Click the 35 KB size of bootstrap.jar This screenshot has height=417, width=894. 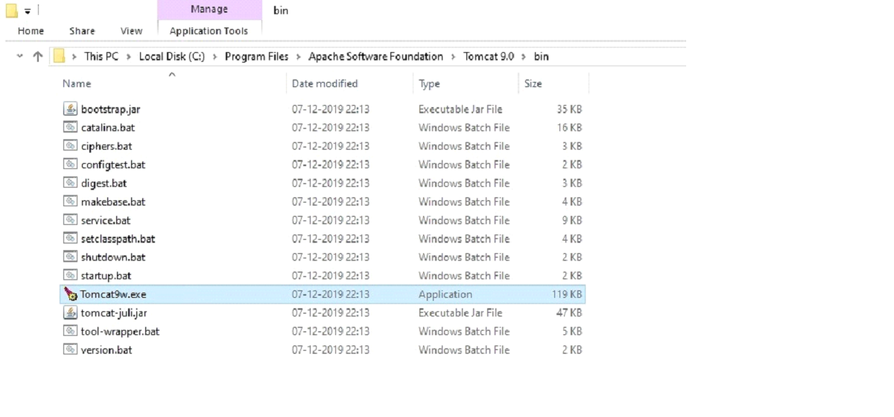pyautogui.click(x=571, y=109)
